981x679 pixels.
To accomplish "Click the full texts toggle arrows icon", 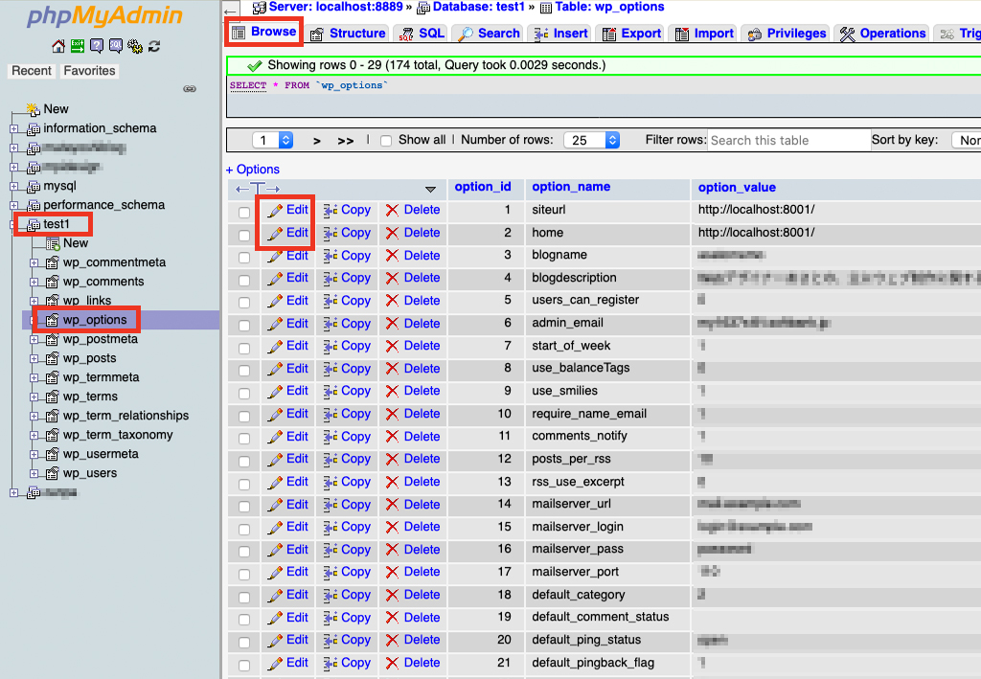I will (x=257, y=189).
